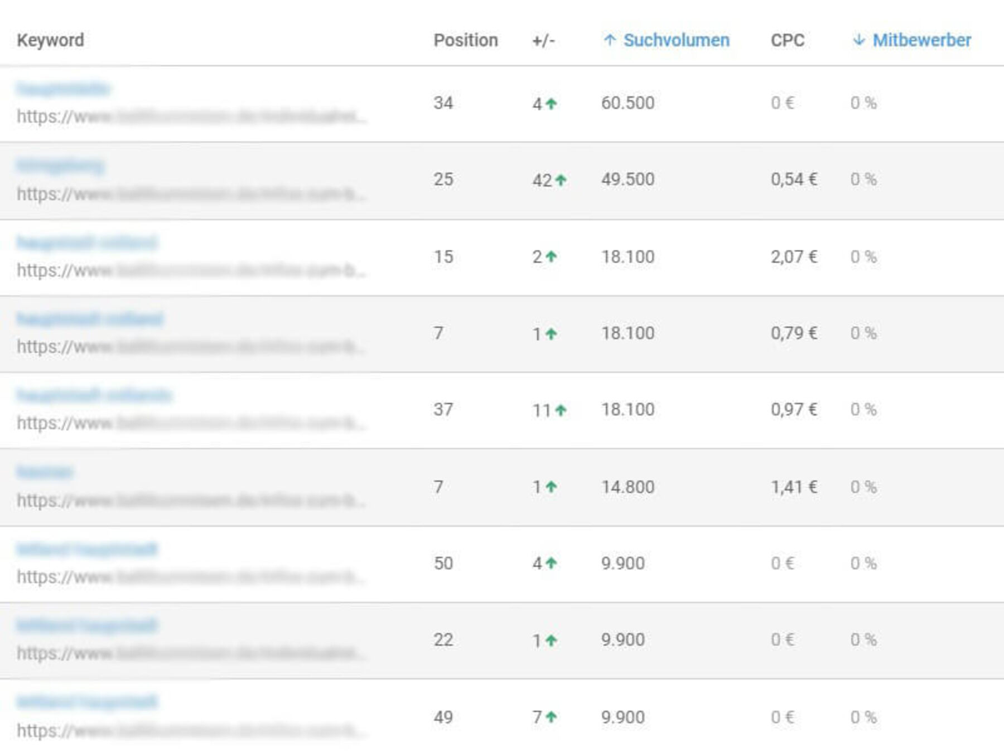Click the URL under the 18.100 volume keyword

190,270
